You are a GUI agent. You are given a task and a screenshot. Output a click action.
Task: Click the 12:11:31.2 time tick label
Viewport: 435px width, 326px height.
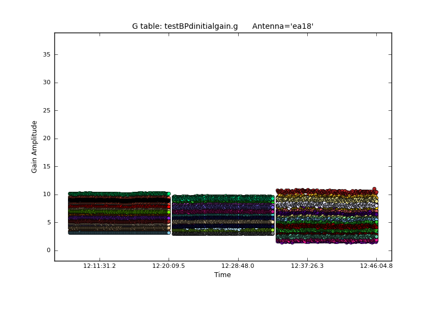click(100, 266)
